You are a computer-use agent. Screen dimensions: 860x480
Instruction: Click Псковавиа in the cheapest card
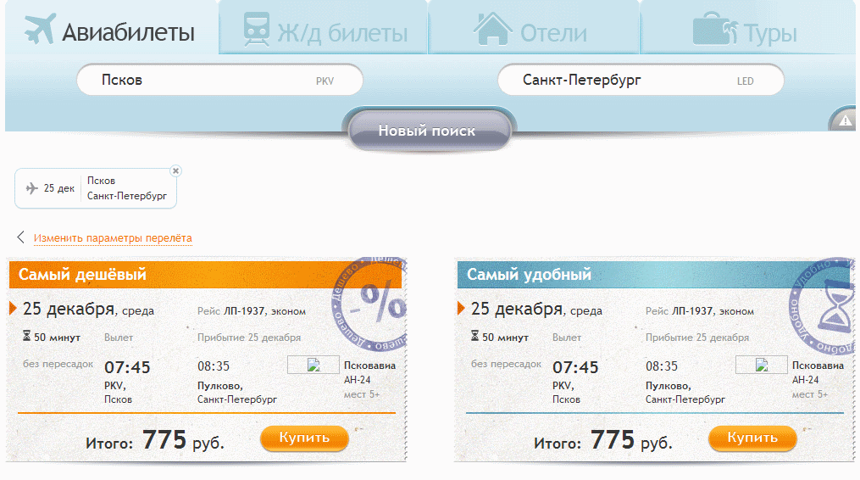click(369, 366)
